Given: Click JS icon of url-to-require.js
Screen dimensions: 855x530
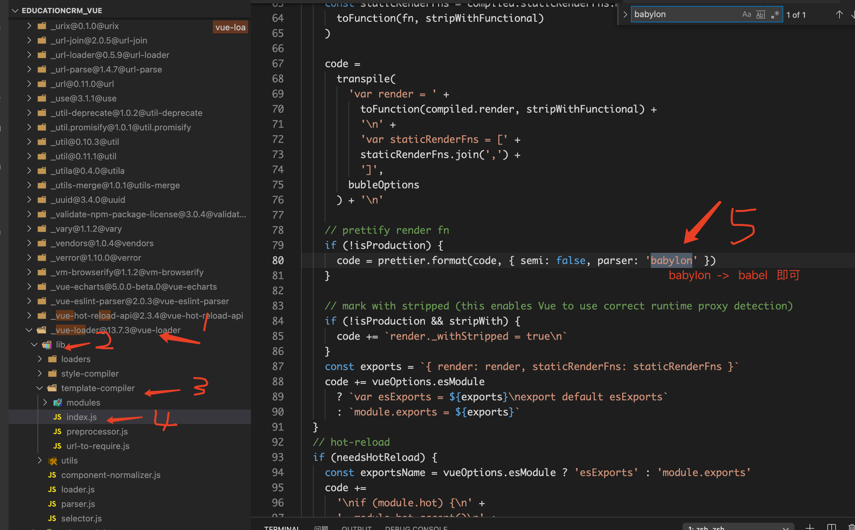Looking at the screenshot, I should [x=57, y=446].
